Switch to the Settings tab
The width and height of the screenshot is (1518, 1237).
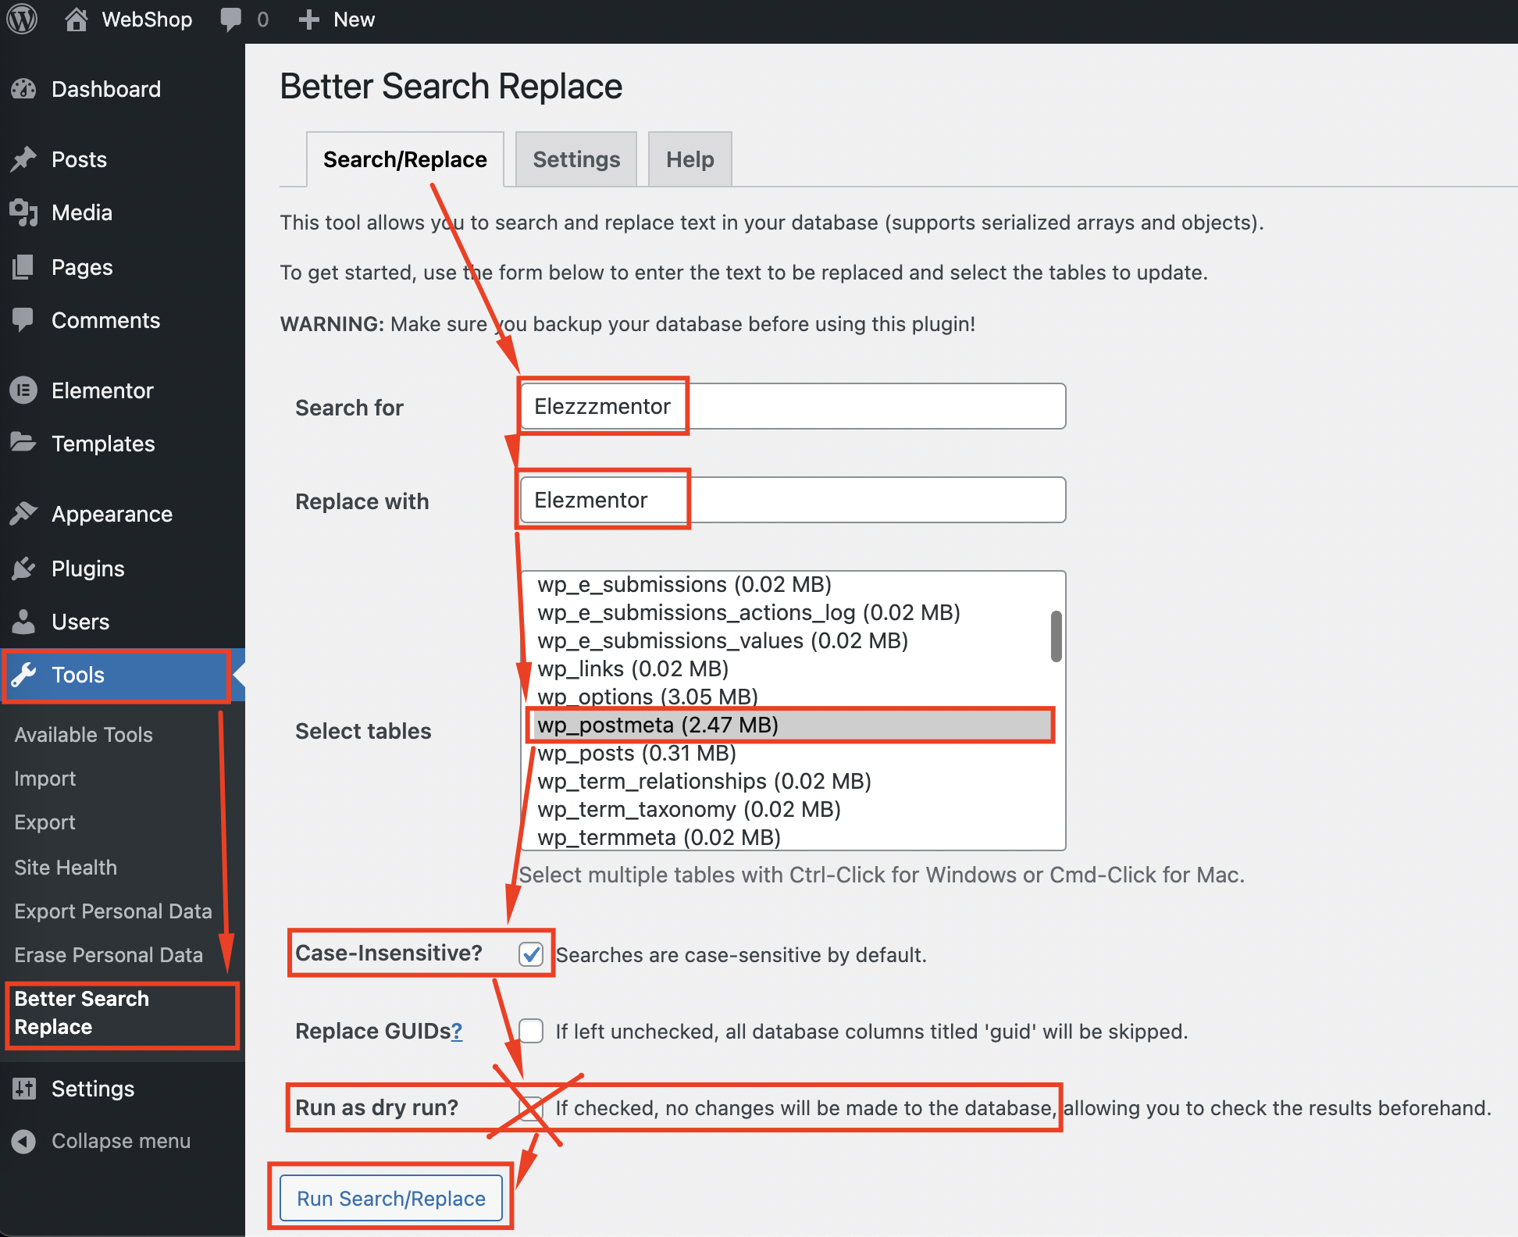coord(576,159)
